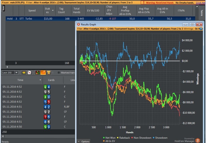Sort by Avg Flop All-in EV% header
This screenshot has height=143, width=206.
144,11
